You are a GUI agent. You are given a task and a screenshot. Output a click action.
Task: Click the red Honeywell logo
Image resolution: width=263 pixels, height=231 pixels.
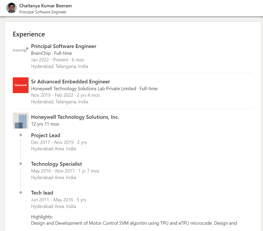point(21,85)
